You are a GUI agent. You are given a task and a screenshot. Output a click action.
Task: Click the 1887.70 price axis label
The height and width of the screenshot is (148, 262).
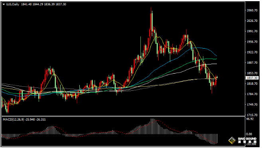[x=252, y=63]
